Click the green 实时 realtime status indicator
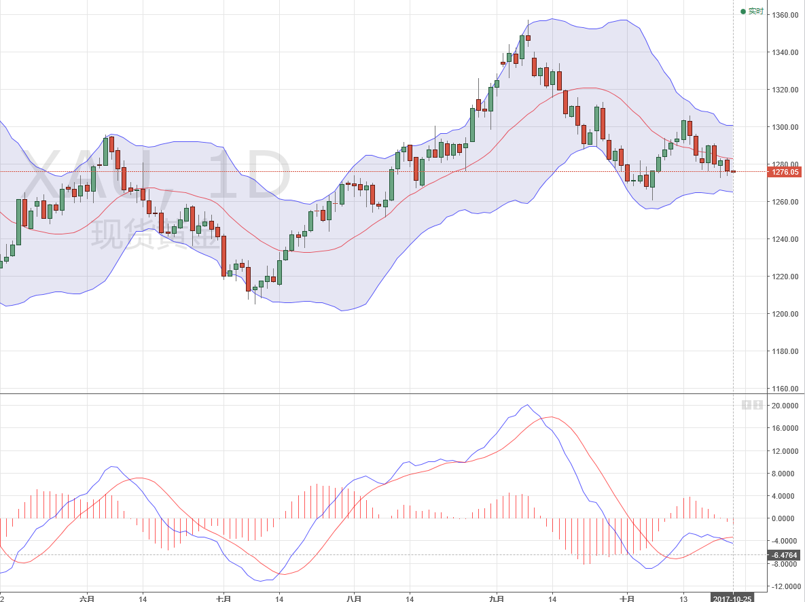Screen dimensions: 805x602 [x=752, y=12]
